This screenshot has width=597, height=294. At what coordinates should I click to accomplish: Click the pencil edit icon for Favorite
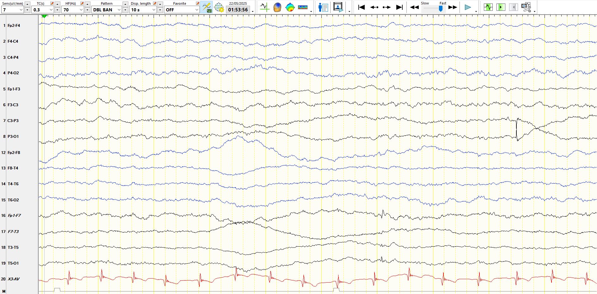[198, 3]
